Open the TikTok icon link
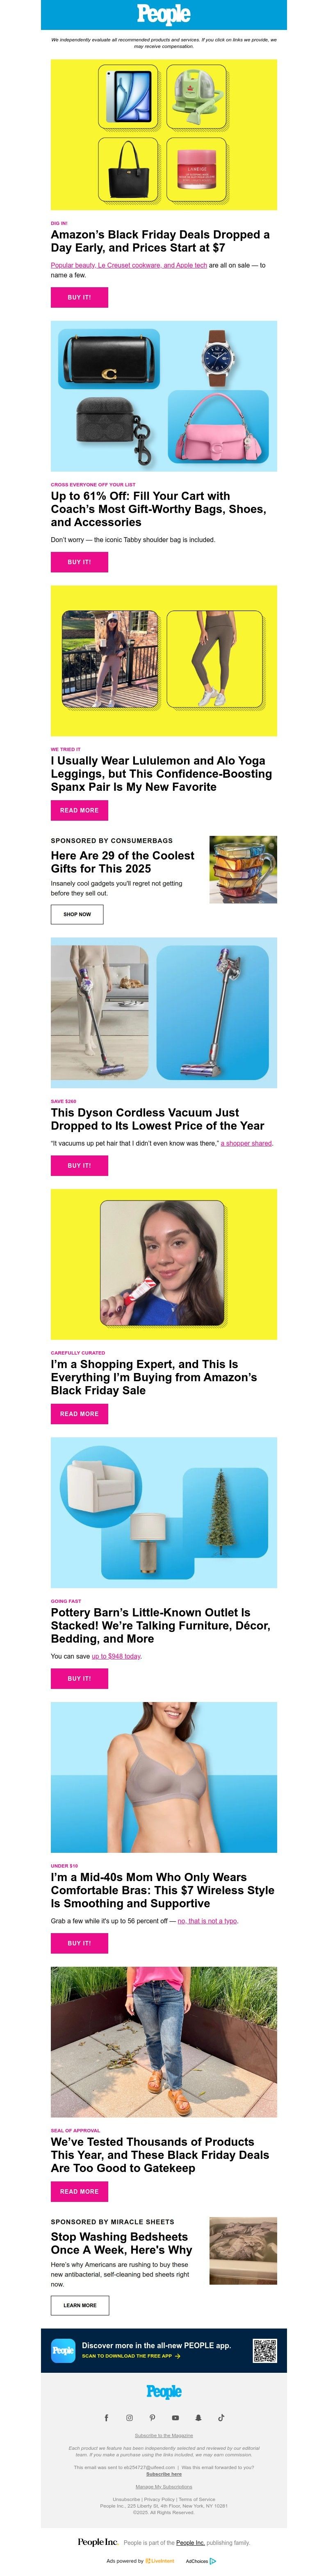This screenshot has width=328, height=2576. point(221,2417)
